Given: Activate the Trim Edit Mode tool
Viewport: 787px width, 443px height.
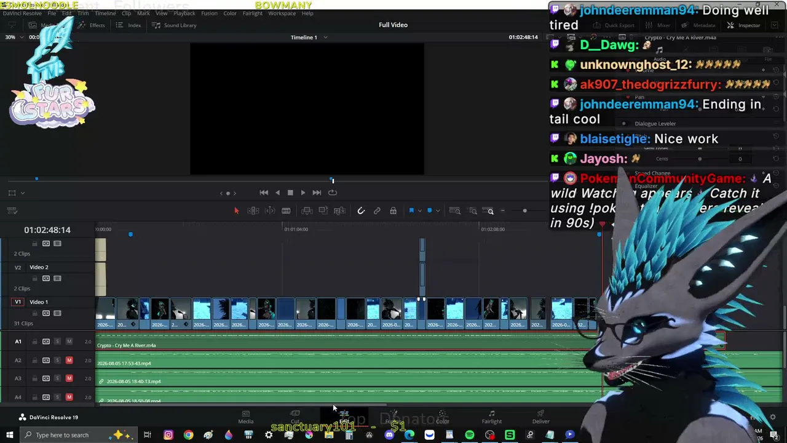Looking at the screenshot, I should tap(253, 211).
